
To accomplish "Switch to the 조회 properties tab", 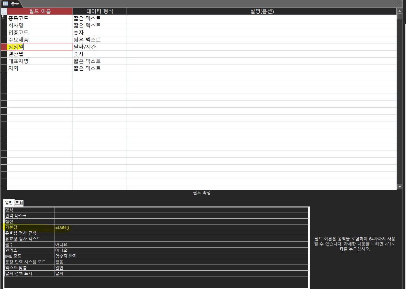I will click(x=19, y=203).
